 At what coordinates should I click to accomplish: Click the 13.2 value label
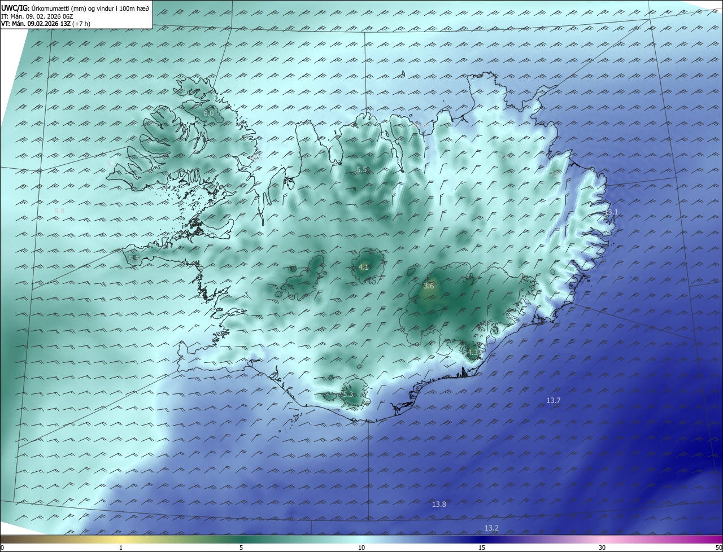[x=492, y=528]
